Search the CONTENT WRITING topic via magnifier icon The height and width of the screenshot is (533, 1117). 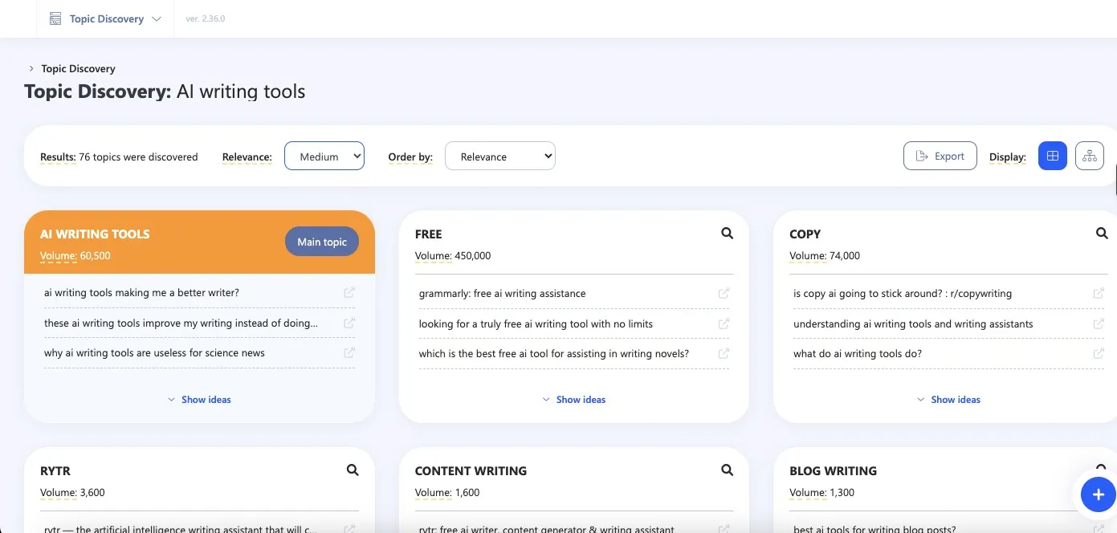(727, 470)
